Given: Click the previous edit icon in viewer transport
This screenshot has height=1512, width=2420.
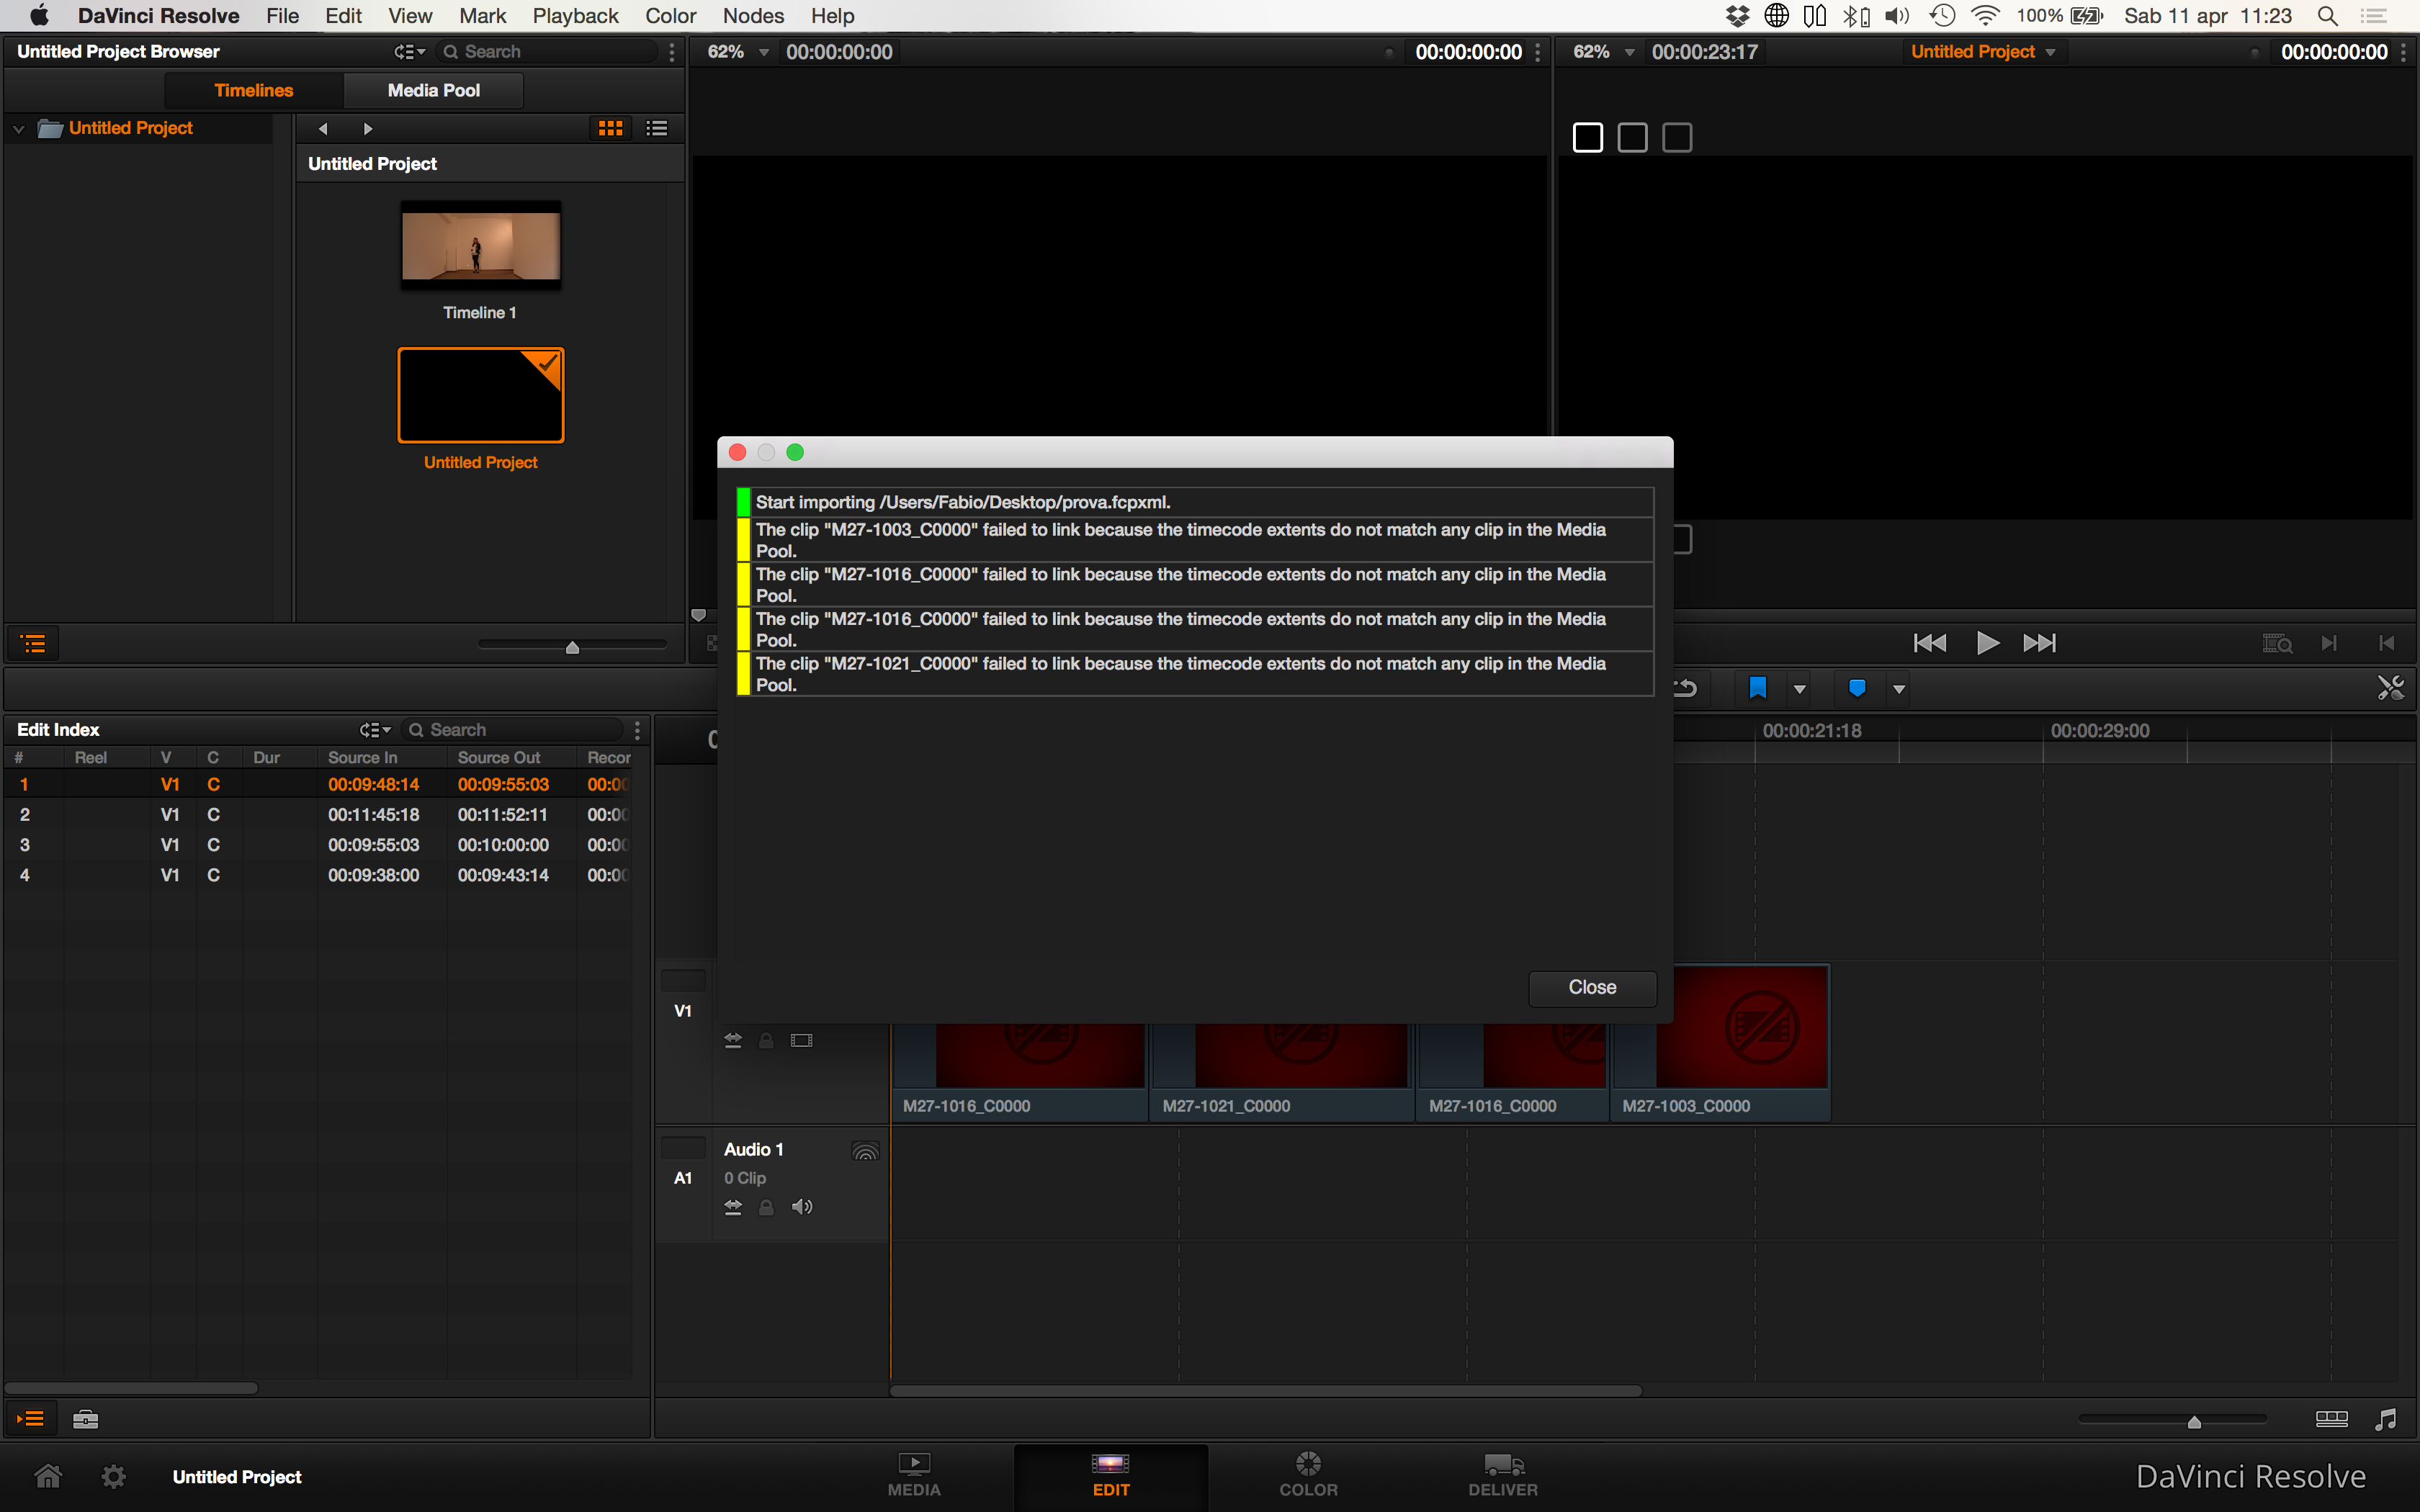Looking at the screenshot, I should (2386, 643).
